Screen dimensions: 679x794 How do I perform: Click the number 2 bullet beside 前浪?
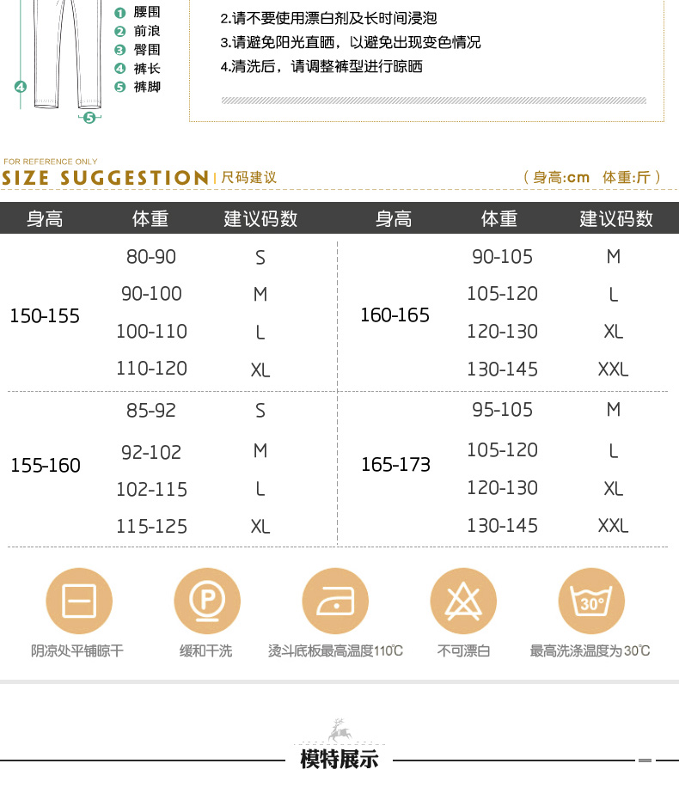[x=120, y=32]
